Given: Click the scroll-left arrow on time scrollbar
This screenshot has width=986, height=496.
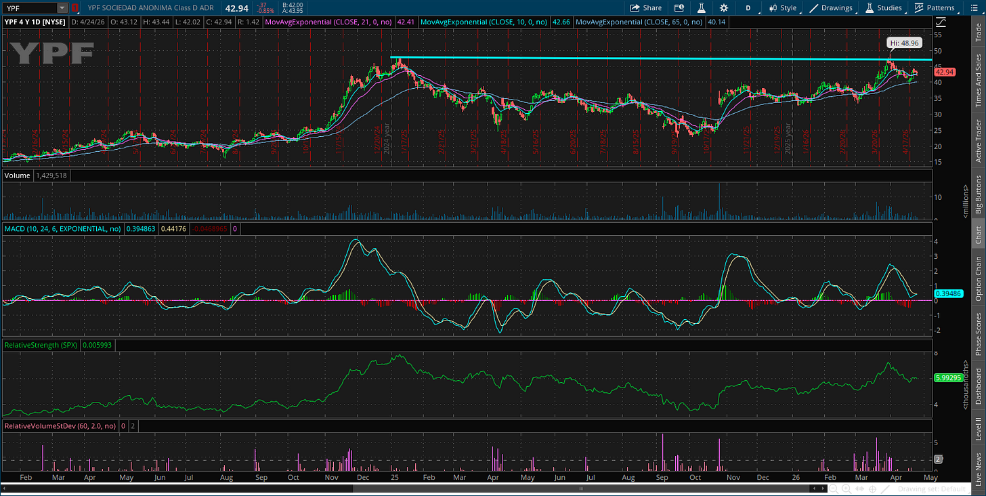Looking at the screenshot, I should point(814,489).
